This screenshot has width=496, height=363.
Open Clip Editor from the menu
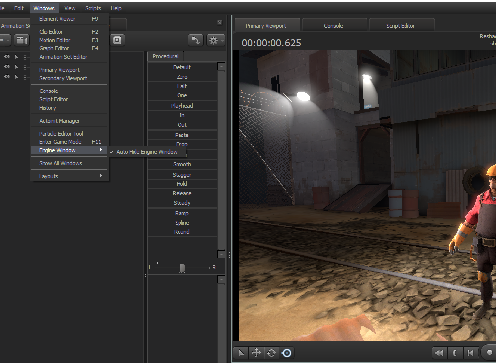tap(69, 32)
